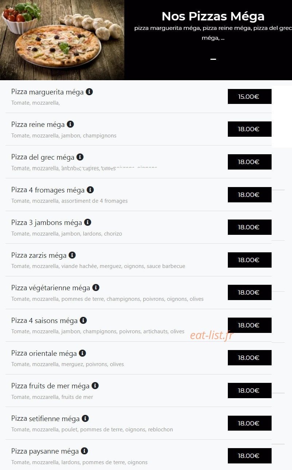Click the 18.00€ price button for Pizza zarzis

coord(250,260)
